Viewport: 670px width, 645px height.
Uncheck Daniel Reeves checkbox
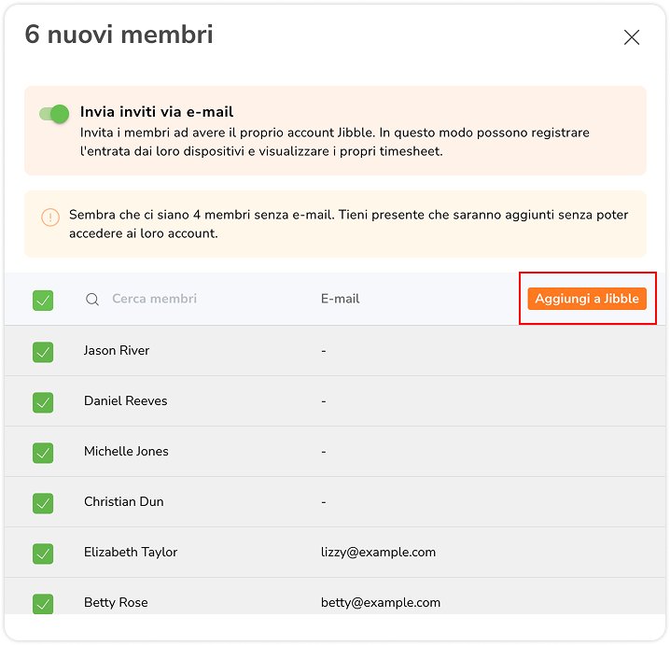(43, 402)
